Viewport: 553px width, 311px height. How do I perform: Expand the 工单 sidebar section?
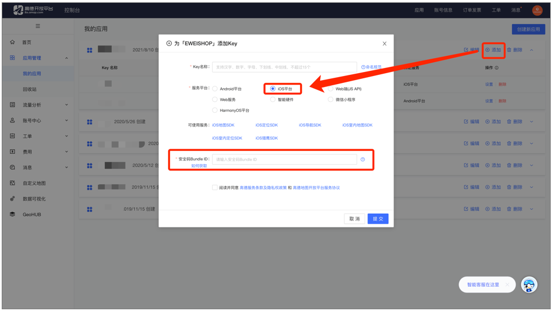click(x=66, y=136)
